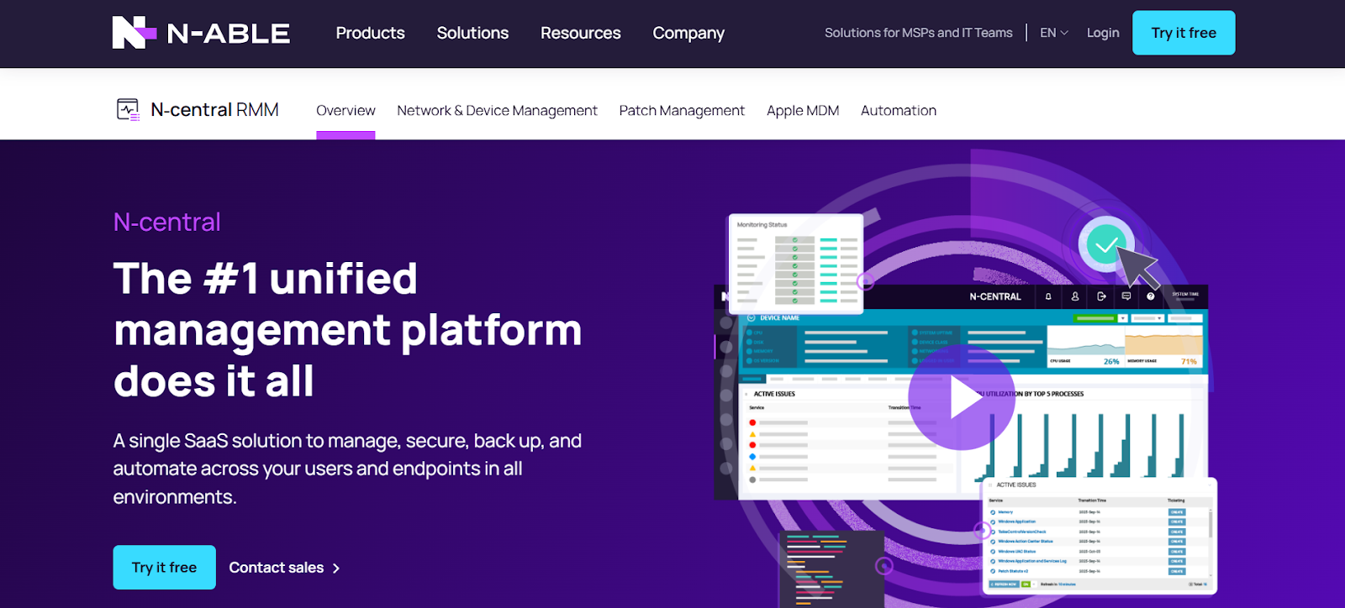Select the Overview tab
Screen dimensions: 1345x608
[x=345, y=110]
